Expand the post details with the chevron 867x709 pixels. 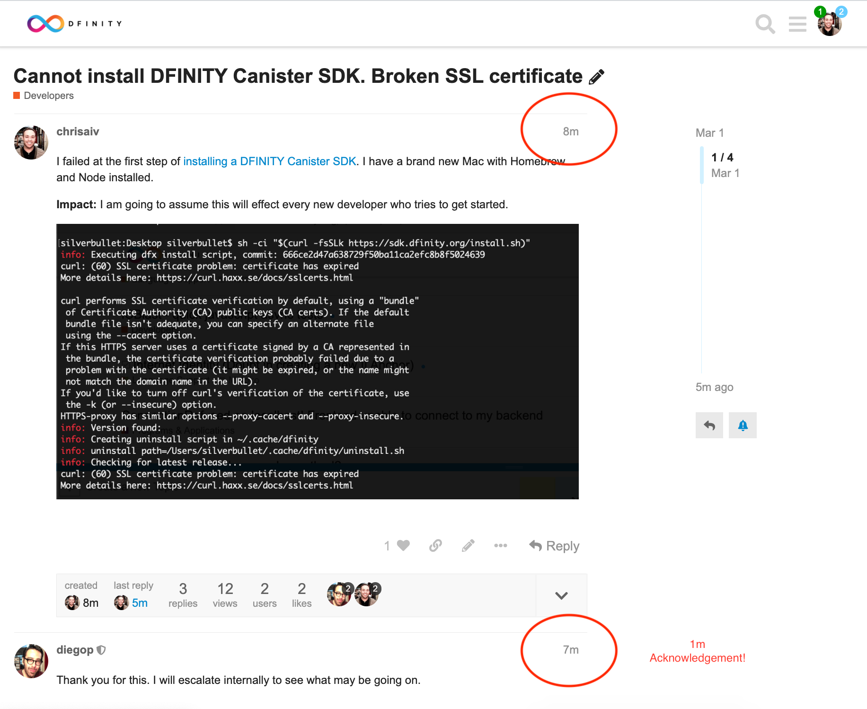pyautogui.click(x=561, y=595)
